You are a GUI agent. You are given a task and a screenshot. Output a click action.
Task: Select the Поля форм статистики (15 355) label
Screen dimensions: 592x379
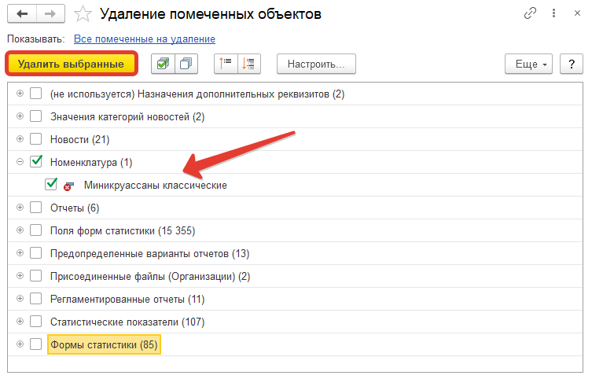(123, 231)
